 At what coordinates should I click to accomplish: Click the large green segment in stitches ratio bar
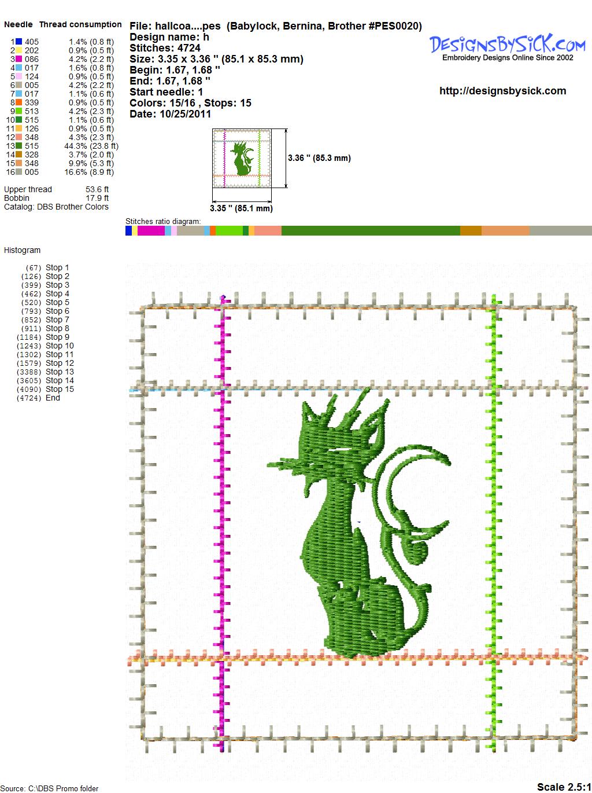click(x=370, y=231)
